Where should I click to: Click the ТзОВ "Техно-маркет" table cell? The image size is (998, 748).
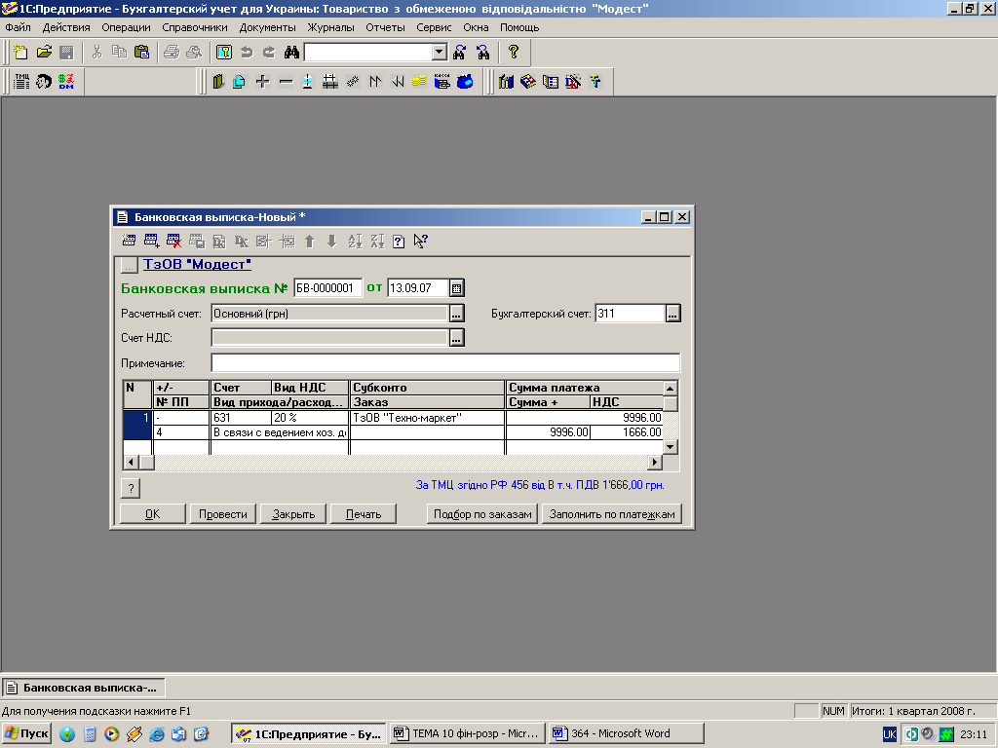427,418
